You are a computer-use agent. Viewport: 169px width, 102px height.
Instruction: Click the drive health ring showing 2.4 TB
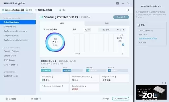tap(55, 42)
